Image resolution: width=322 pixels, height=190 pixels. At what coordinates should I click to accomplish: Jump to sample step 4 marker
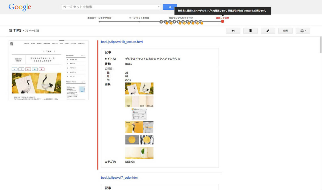pos(174,22)
